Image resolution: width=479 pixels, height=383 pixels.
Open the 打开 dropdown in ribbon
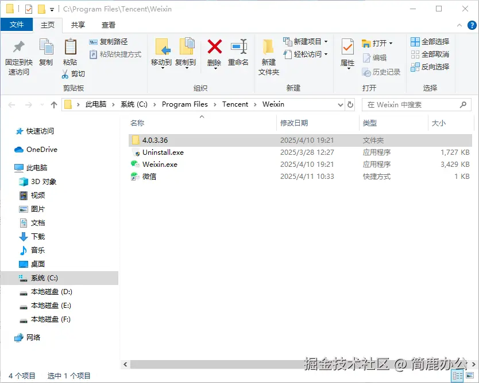(x=377, y=43)
